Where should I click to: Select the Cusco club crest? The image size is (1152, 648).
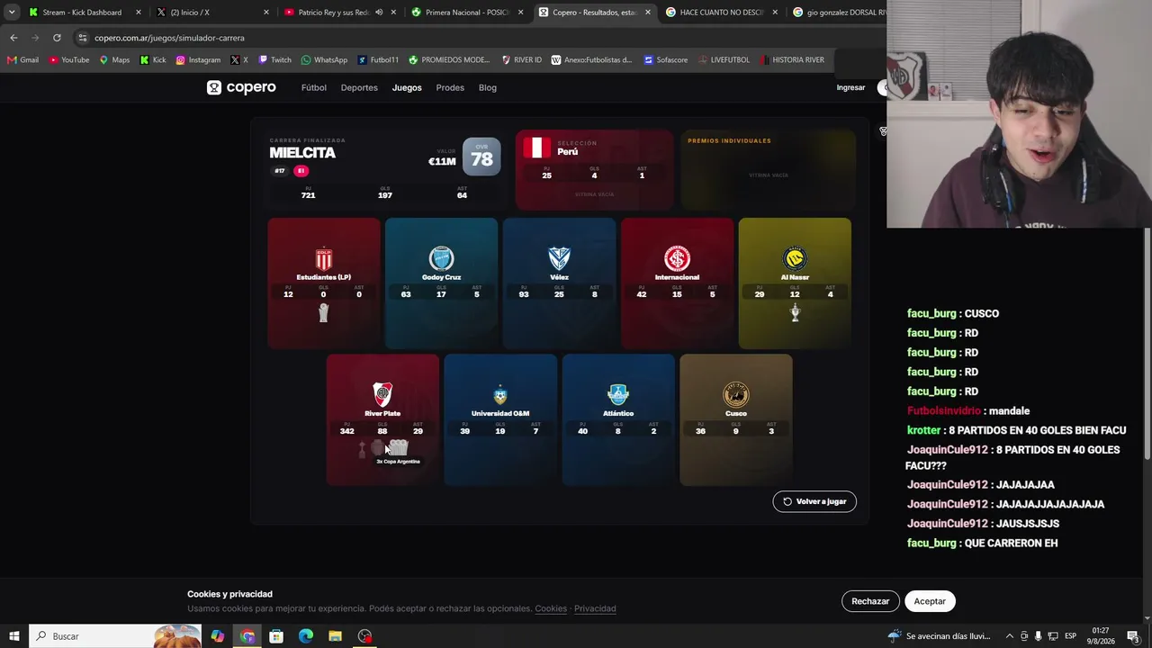736,395
